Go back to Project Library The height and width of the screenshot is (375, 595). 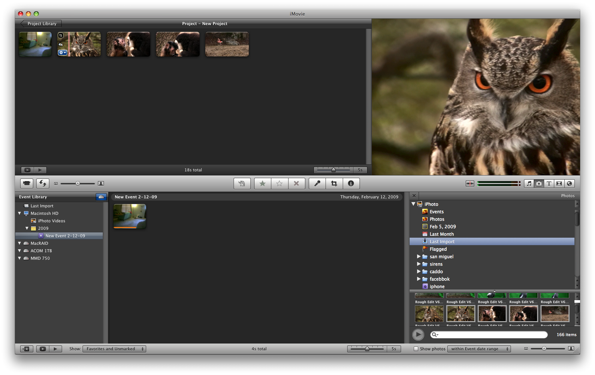41,24
